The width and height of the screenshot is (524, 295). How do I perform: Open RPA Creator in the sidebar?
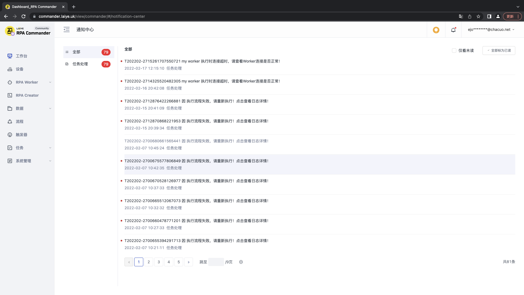pyautogui.click(x=27, y=95)
